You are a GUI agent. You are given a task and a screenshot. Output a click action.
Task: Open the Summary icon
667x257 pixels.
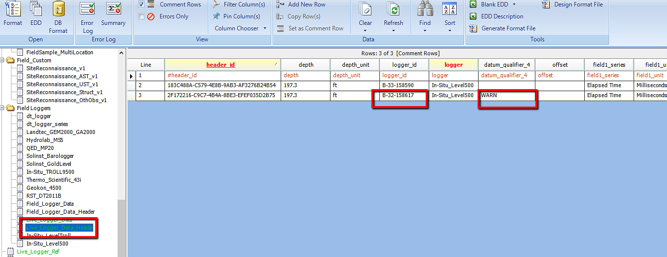click(114, 13)
